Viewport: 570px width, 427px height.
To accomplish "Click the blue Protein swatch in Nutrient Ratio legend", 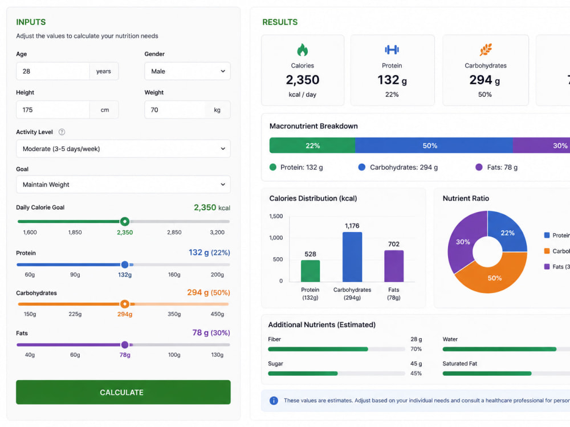I will [x=547, y=235].
